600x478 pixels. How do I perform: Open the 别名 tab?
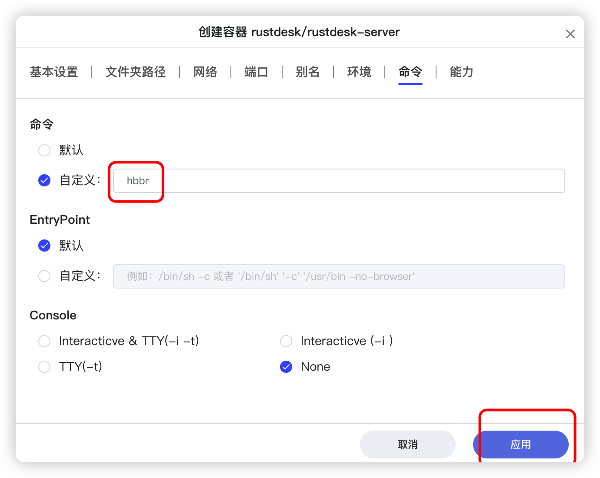[307, 72]
